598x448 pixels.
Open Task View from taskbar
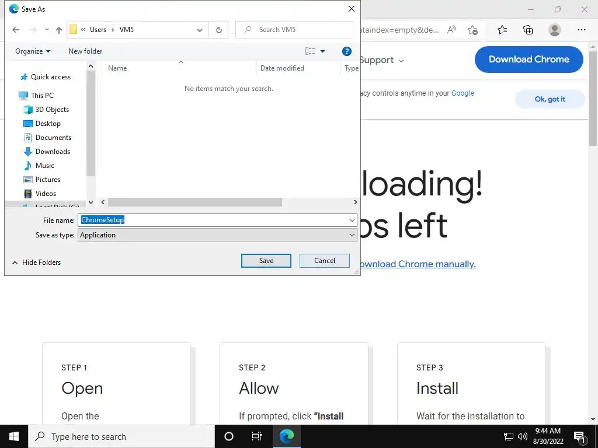click(257, 436)
